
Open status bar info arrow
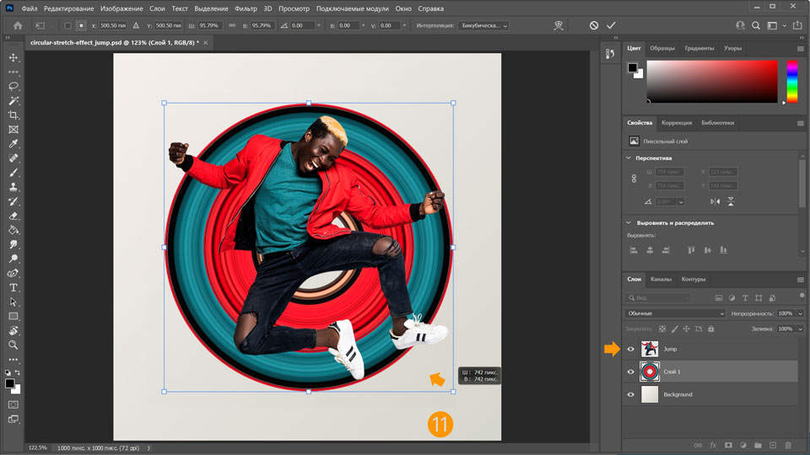(x=148, y=447)
